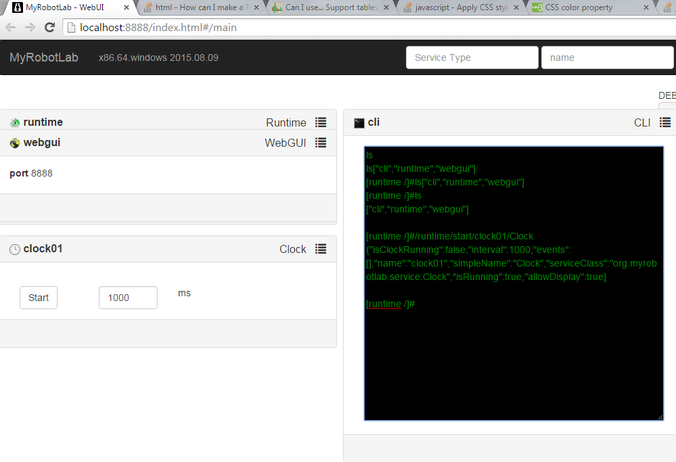The width and height of the screenshot is (676, 462).
Task: Click the Clock type label
Action: click(x=293, y=249)
